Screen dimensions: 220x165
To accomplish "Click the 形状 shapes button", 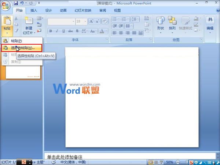I will [x=161, y=25].
